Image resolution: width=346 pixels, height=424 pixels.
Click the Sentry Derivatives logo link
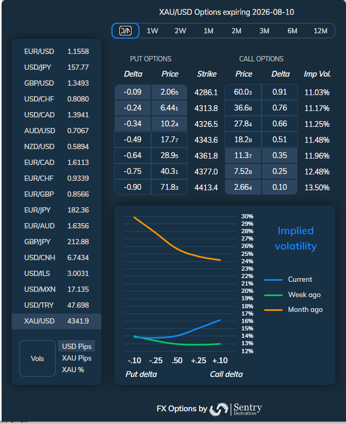[x=236, y=409]
